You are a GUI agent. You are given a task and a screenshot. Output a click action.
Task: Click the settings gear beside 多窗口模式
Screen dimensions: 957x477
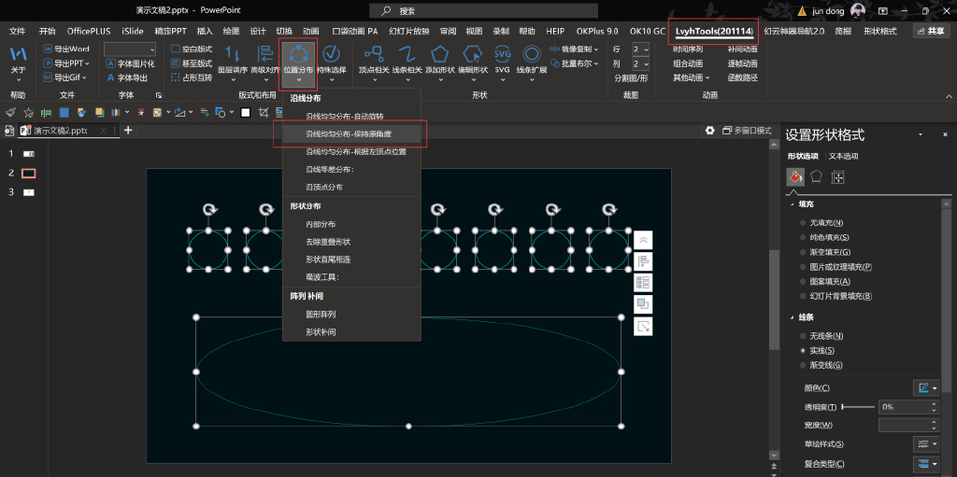(710, 131)
